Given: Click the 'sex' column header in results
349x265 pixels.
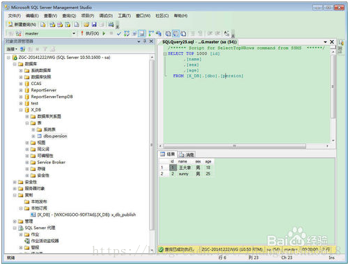Looking at the screenshot, I should point(198,161).
